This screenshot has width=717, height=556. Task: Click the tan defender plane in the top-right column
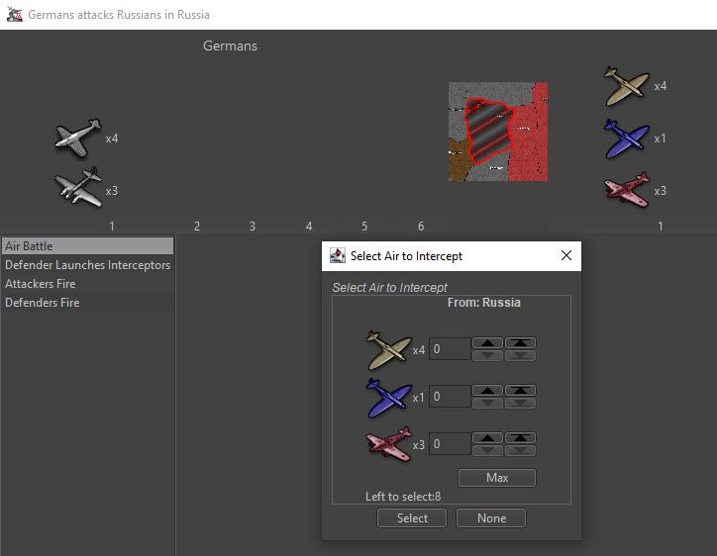click(x=627, y=87)
